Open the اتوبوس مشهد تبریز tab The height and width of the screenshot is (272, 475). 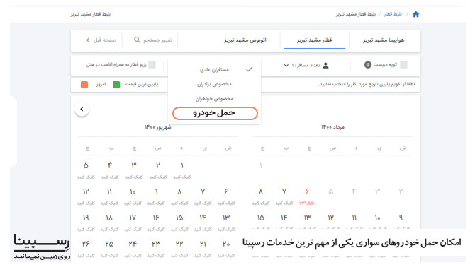pyautogui.click(x=245, y=40)
